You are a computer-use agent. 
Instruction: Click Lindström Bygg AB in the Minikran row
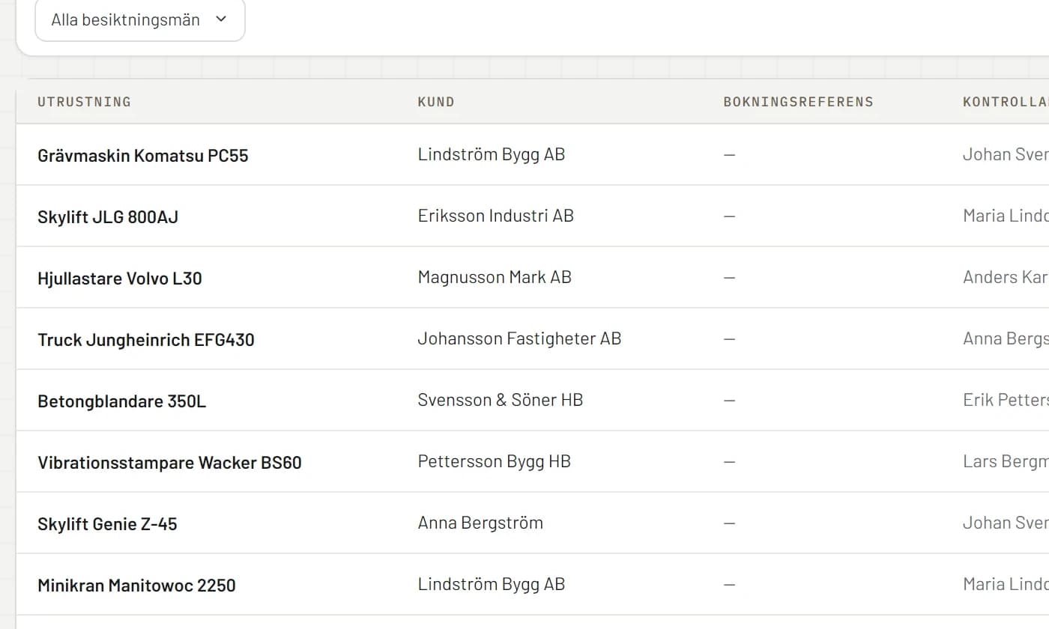coord(492,584)
